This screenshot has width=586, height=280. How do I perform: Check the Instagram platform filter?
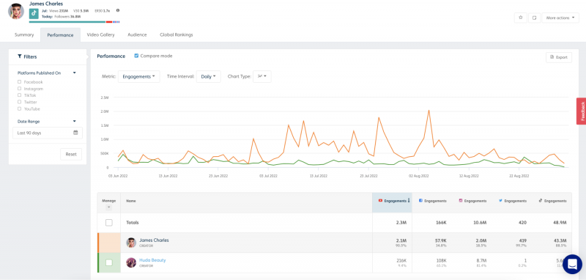tap(19, 89)
